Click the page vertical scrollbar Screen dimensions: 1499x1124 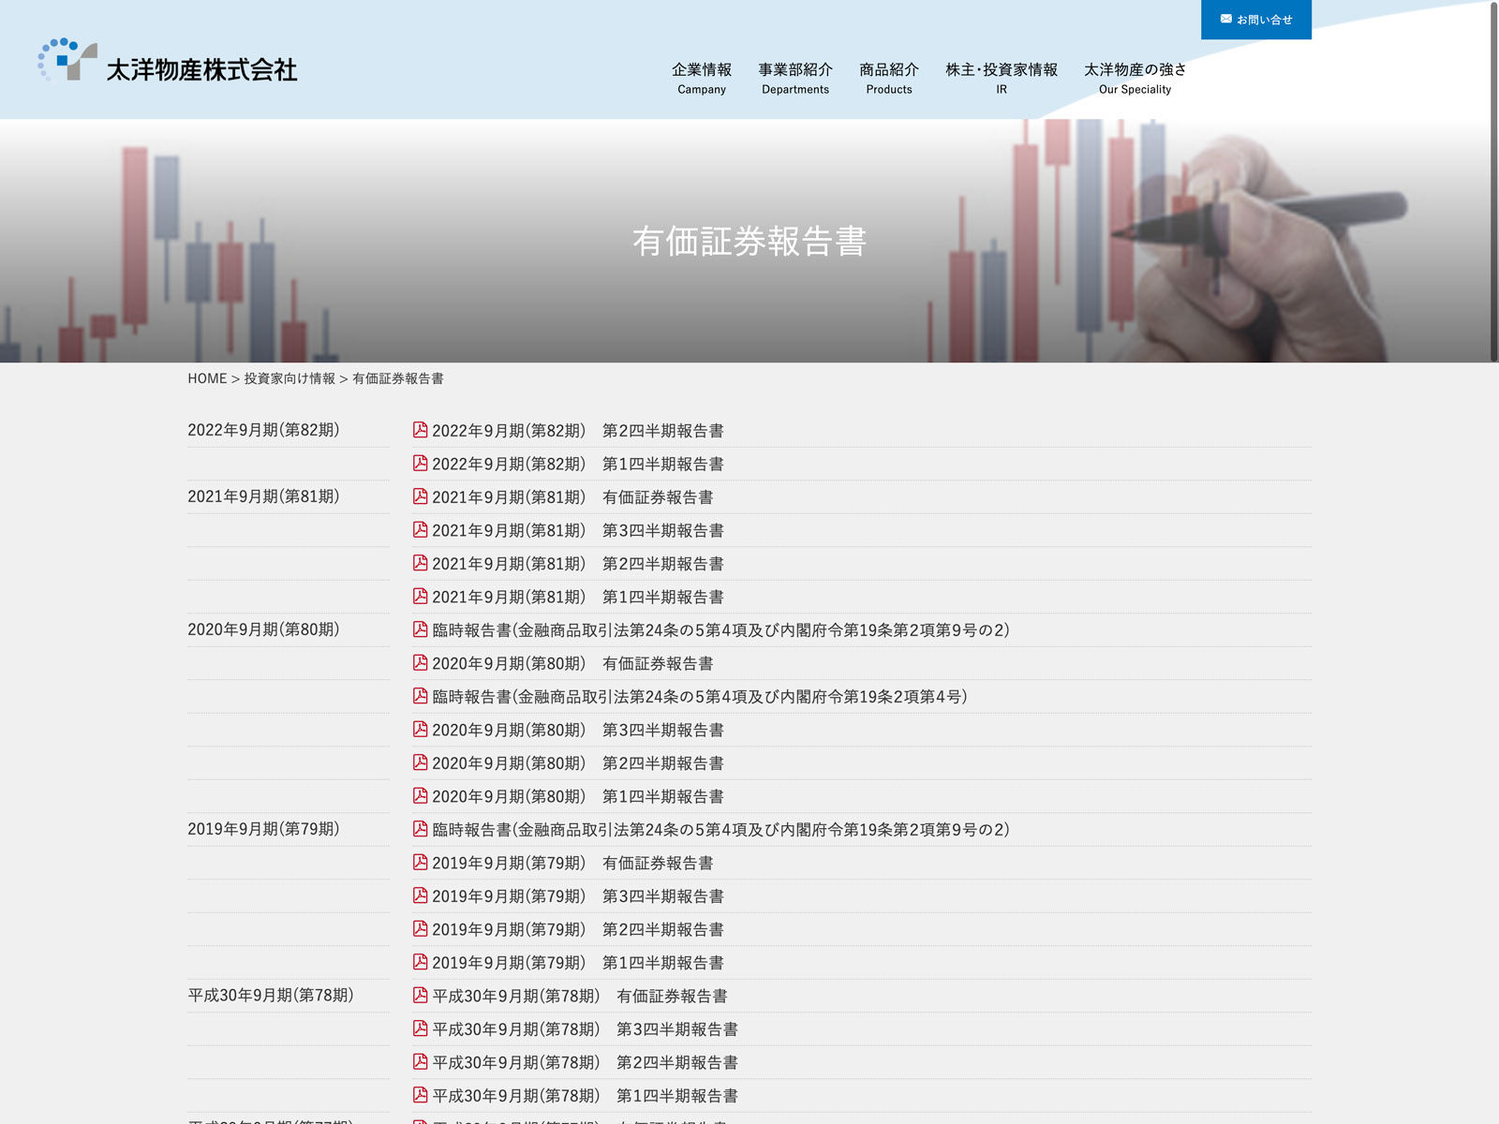pyautogui.click(x=1493, y=183)
